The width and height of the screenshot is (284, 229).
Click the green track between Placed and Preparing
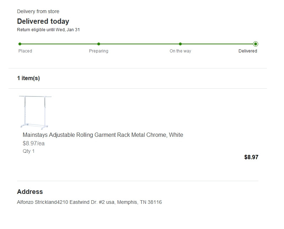[59, 44]
